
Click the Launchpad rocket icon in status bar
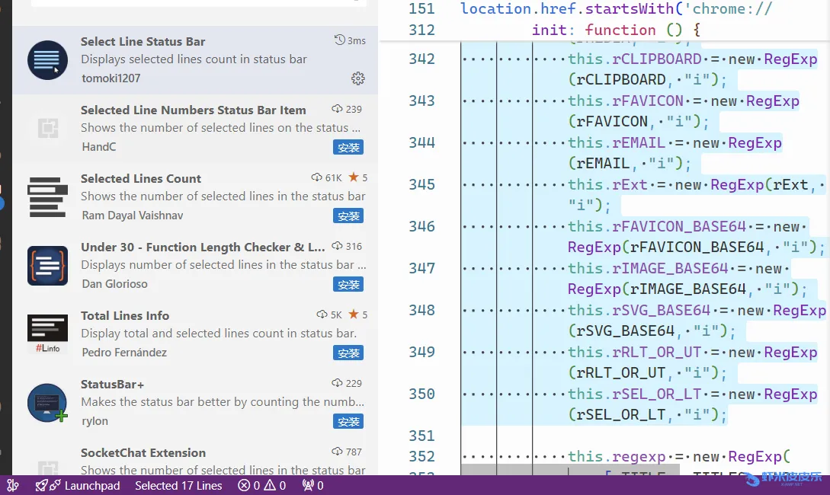click(x=47, y=485)
